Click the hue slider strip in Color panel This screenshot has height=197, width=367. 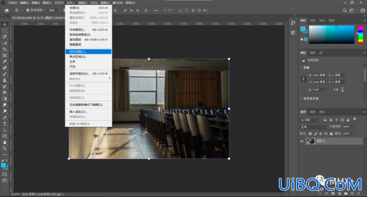coord(361,35)
